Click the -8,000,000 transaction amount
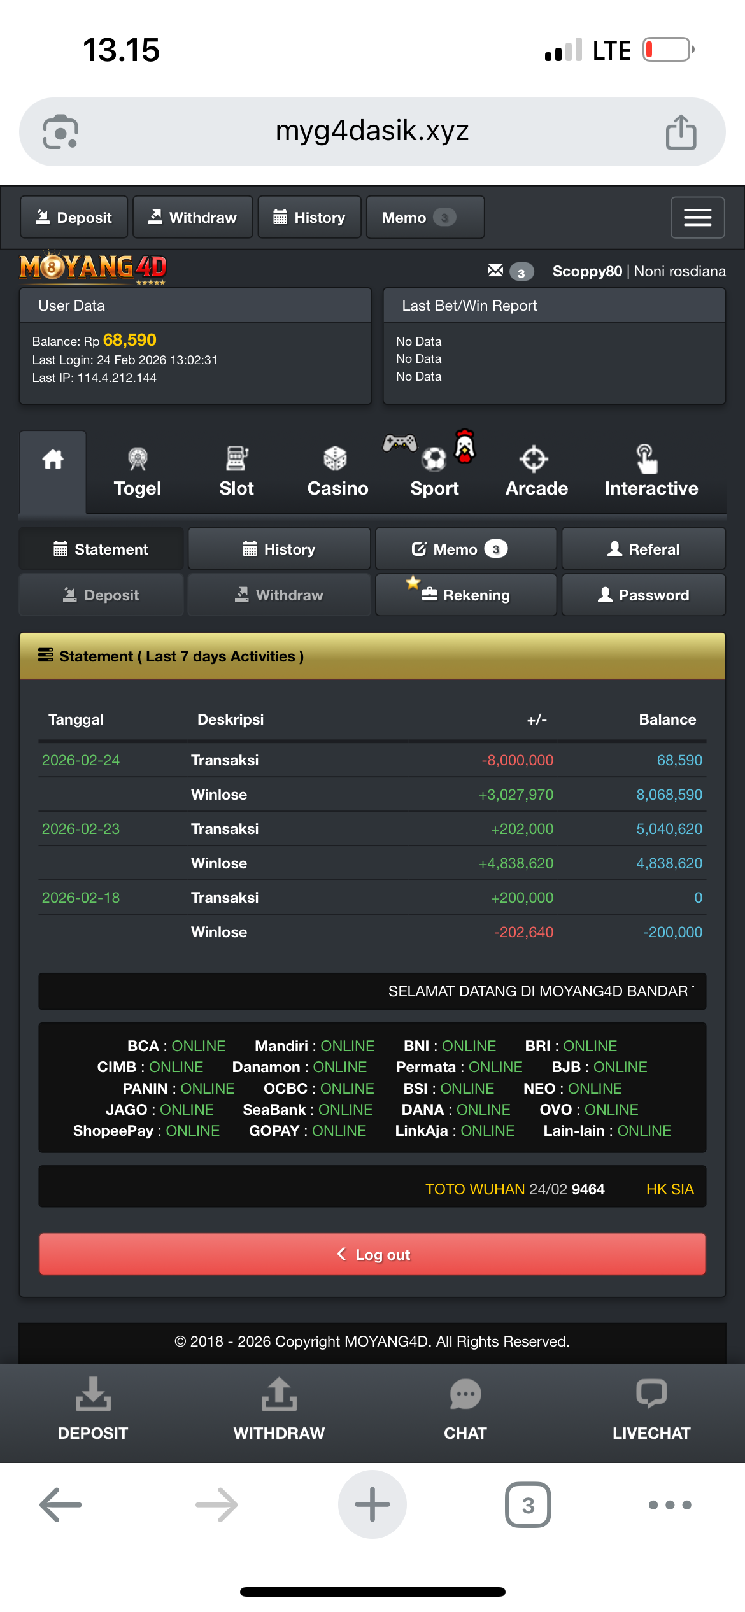 [x=518, y=760]
